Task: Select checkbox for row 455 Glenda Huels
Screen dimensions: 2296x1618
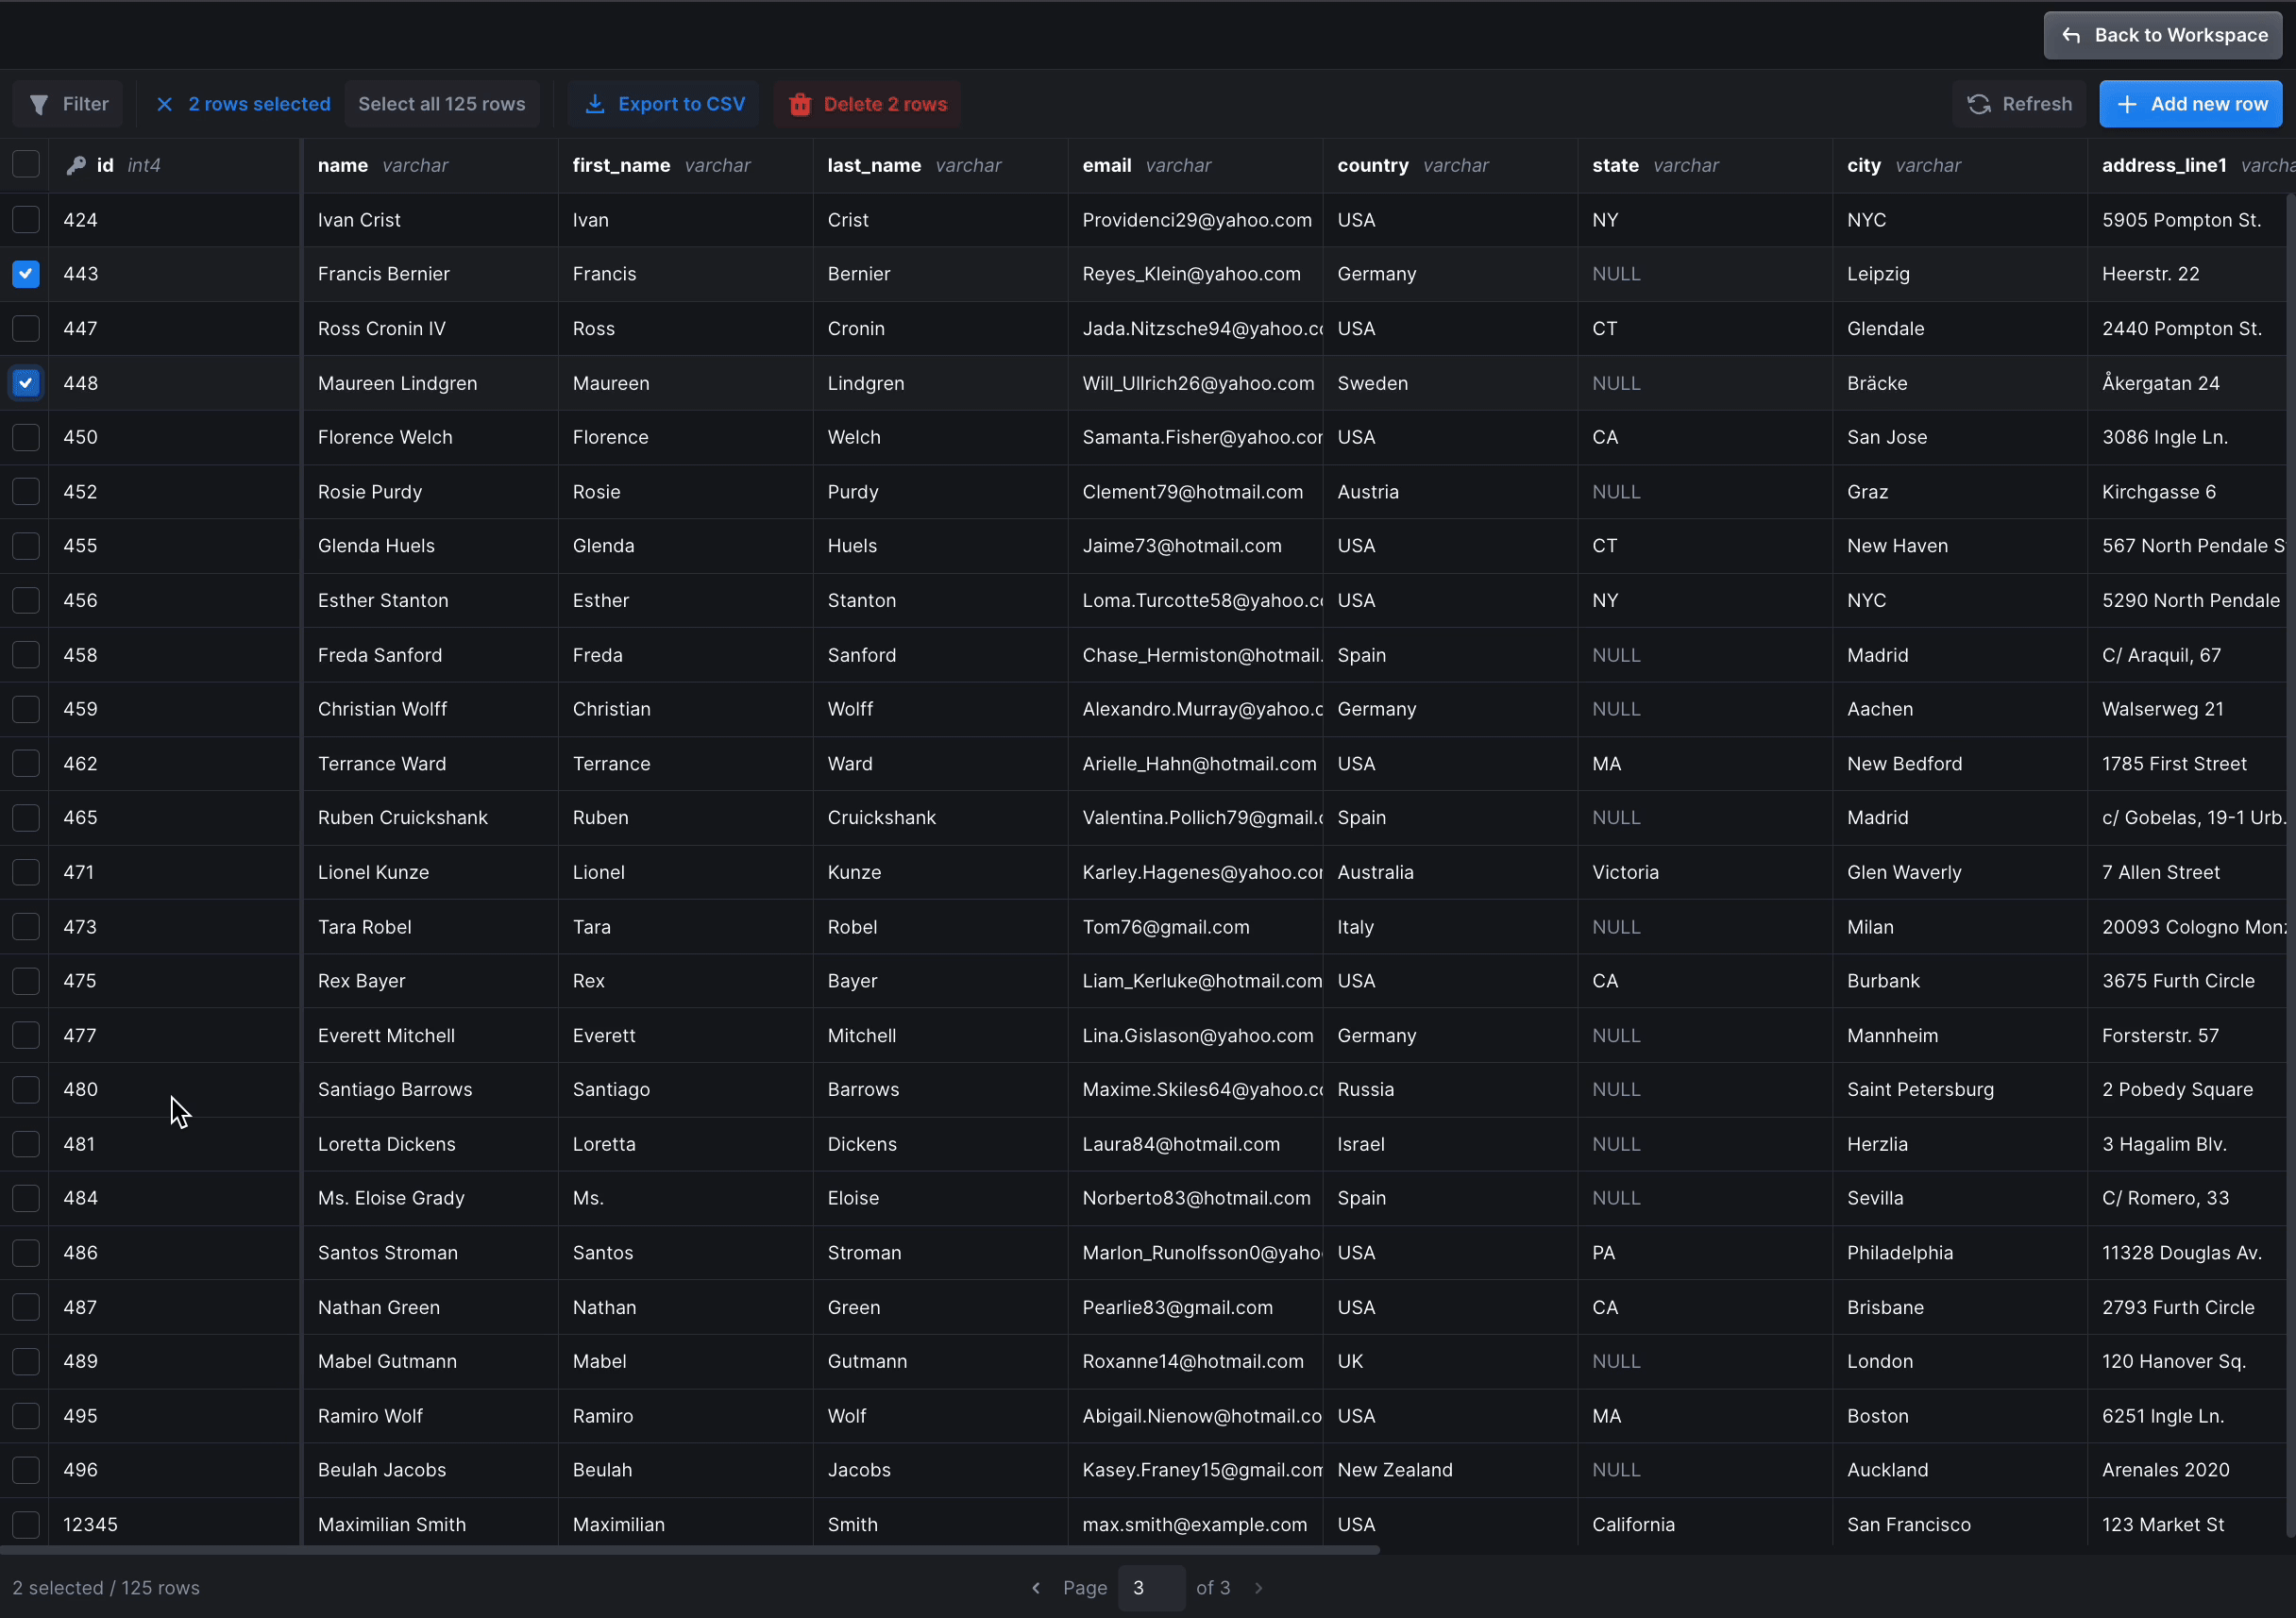Action: [x=26, y=546]
